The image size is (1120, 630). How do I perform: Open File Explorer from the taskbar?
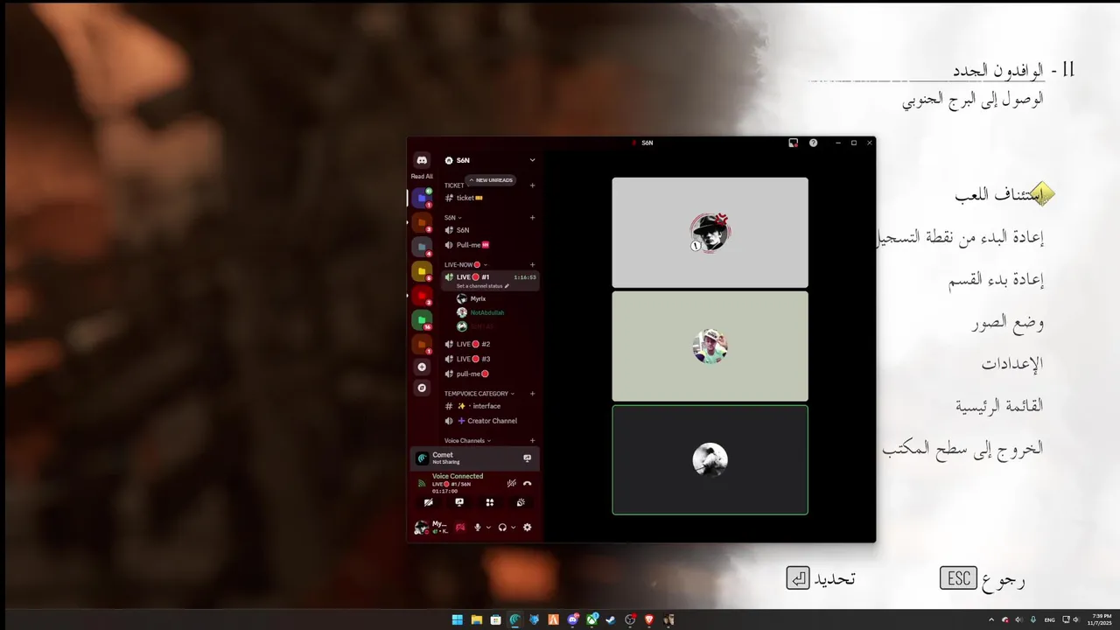476,619
